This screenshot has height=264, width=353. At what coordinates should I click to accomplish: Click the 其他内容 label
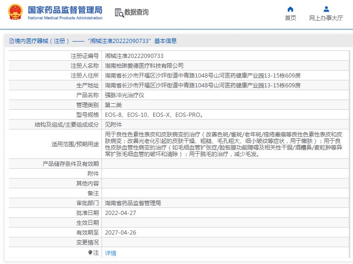pos(87,184)
